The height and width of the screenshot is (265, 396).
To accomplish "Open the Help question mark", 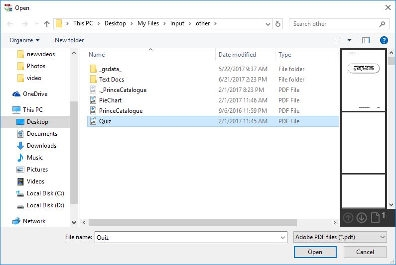I will tap(384, 40).
